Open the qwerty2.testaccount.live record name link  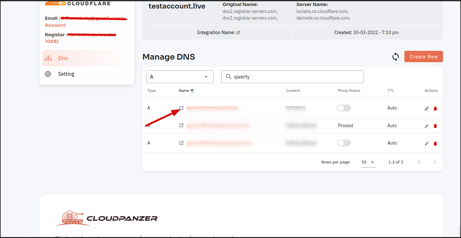[212, 108]
